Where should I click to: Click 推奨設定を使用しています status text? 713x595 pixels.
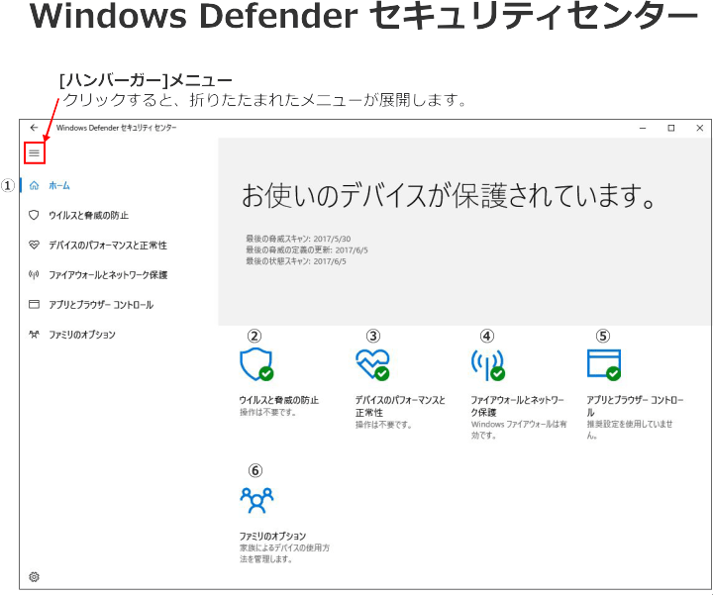tap(630, 430)
